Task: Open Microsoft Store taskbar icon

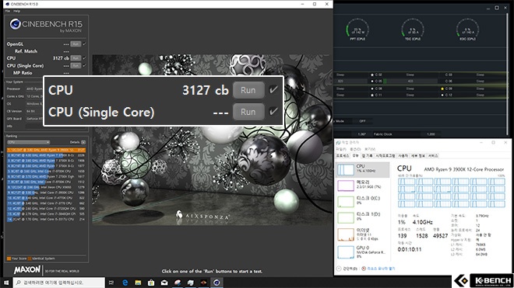Action: click(x=151, y=283)
